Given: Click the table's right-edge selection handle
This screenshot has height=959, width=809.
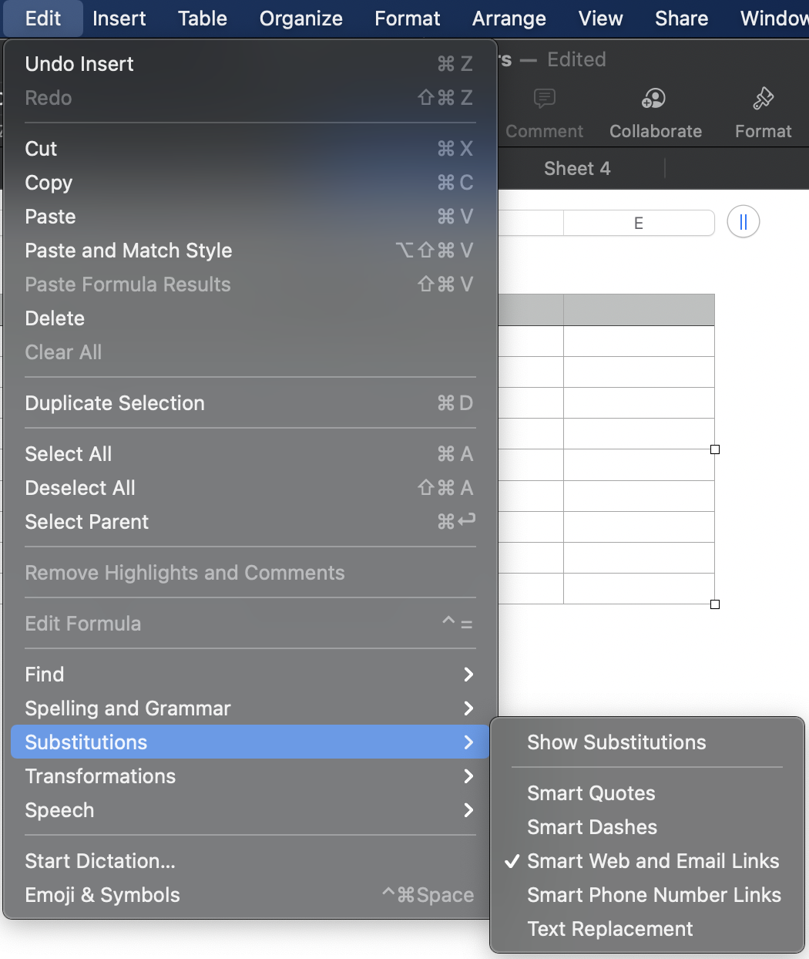Looking at the screenshot, I should [715, 449].
